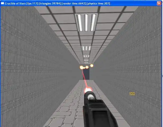This screenshot has width=163, height=127.
Task: Click the window icon in the title bar
Action: (x=2, y=3)
